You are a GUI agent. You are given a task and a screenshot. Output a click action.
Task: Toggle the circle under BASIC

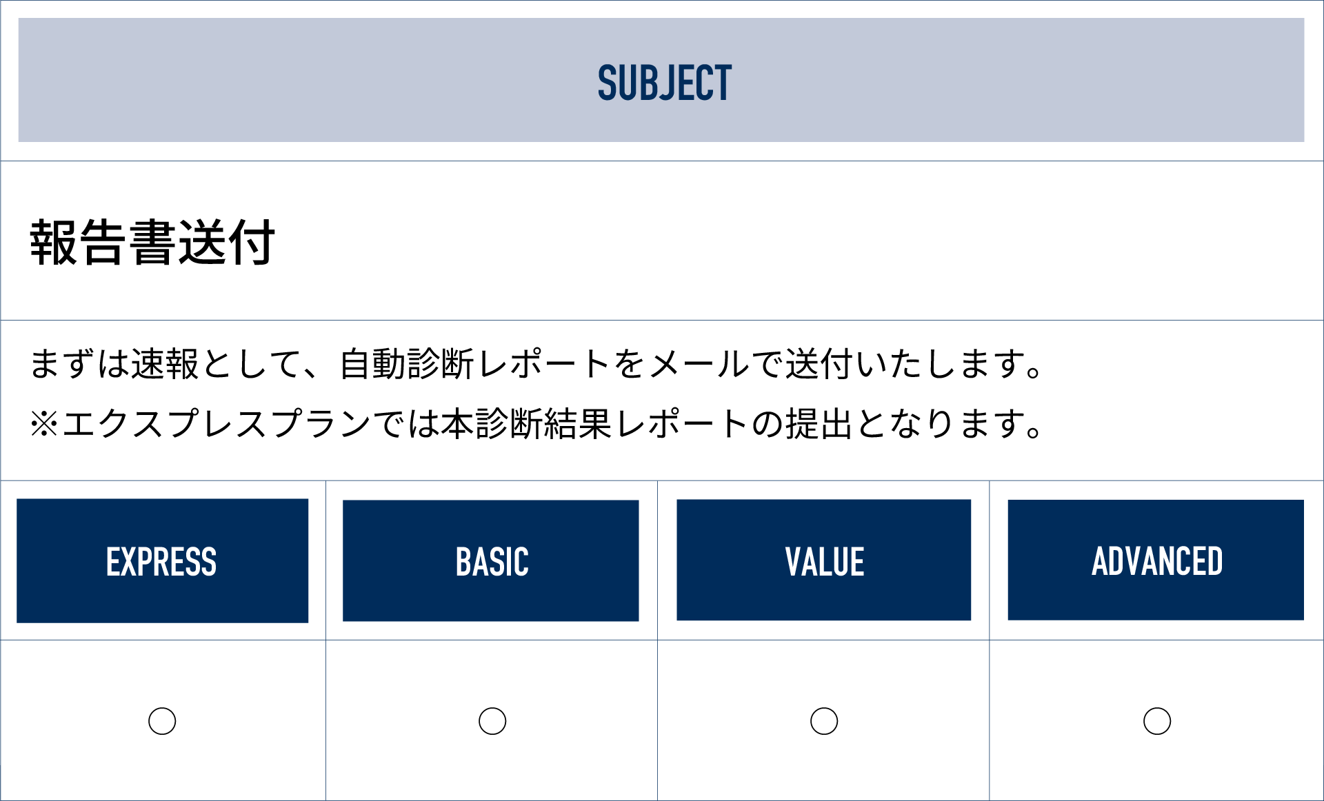point(492,721)
